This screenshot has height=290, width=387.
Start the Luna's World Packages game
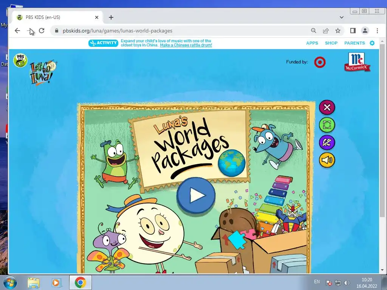196,195
